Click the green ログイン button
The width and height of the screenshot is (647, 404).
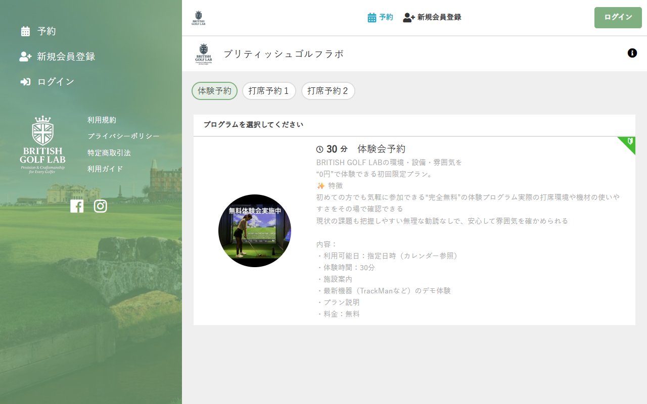point(618,18)
